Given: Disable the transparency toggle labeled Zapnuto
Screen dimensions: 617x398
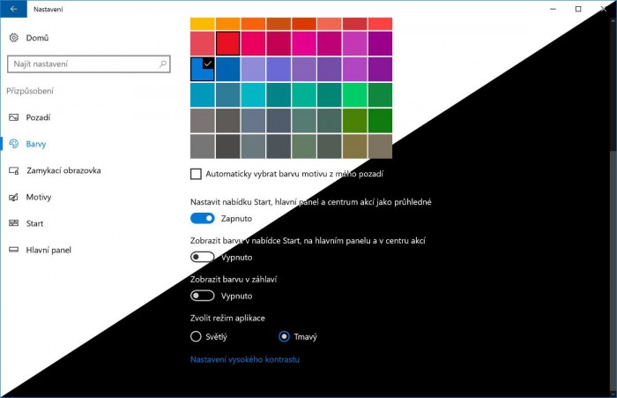Looking at the screenshot, I should coord(203,218).
